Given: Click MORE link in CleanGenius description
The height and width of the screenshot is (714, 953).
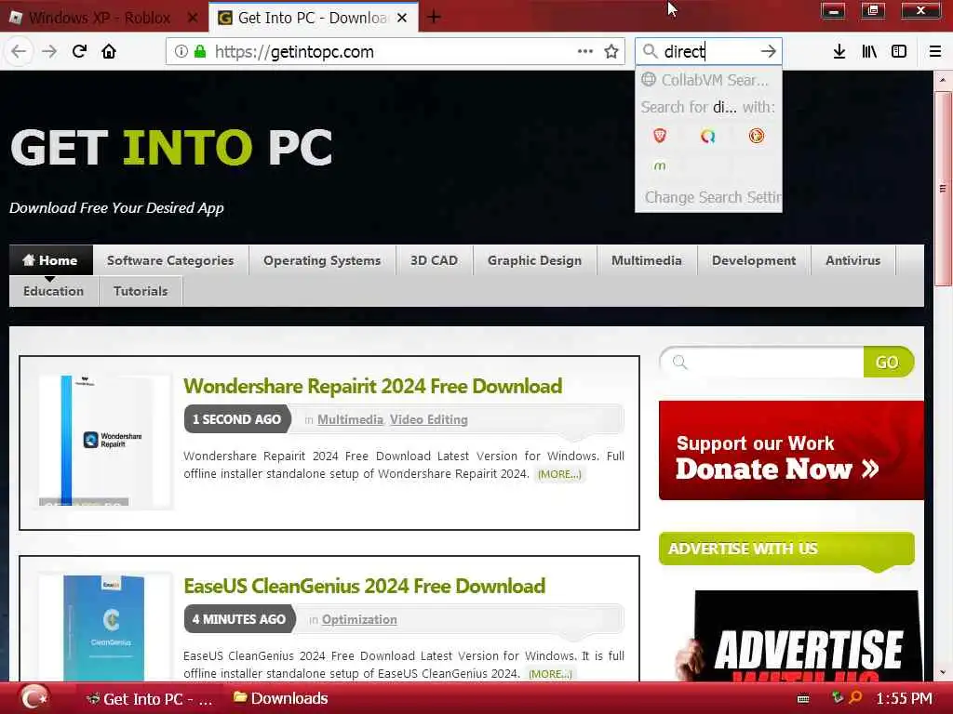Looking at the screenshot, I should tap(550, 674).
